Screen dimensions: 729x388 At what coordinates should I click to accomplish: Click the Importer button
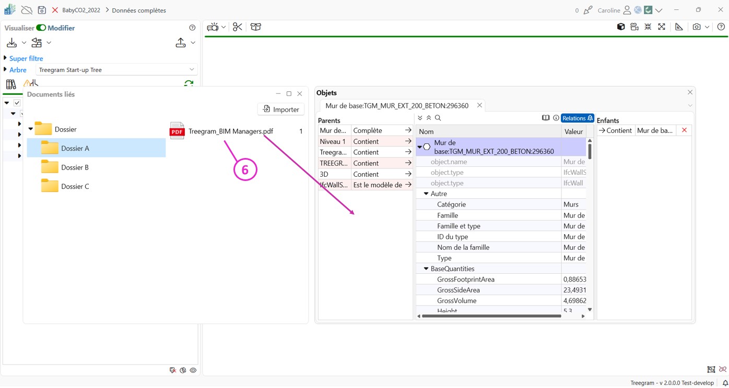281,109
